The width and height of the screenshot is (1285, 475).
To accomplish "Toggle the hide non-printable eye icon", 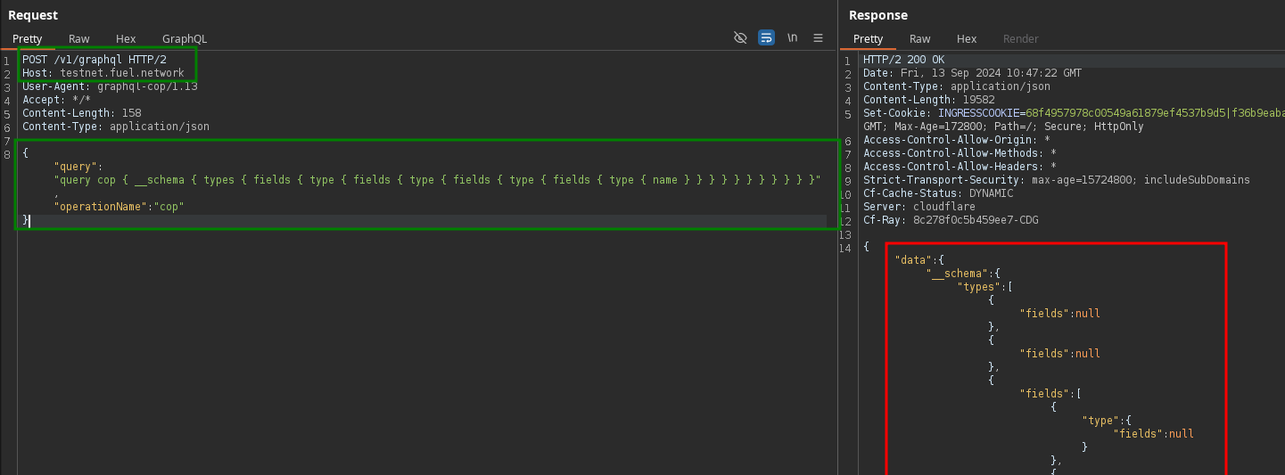I will click(x=740, y=37).
